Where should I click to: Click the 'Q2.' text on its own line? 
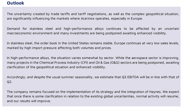(9, 82)
